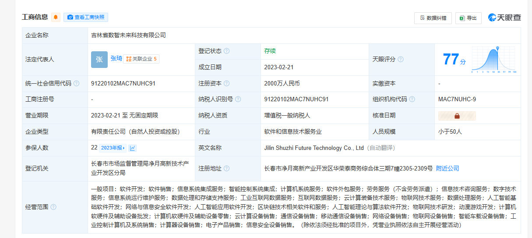Click help icon beside 登记状态
Screen dimensions: 532x238
click(x=226, y=51)
